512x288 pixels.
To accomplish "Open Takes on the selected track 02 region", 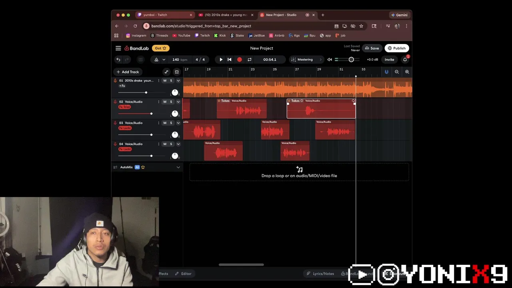I will pos(295,101).
